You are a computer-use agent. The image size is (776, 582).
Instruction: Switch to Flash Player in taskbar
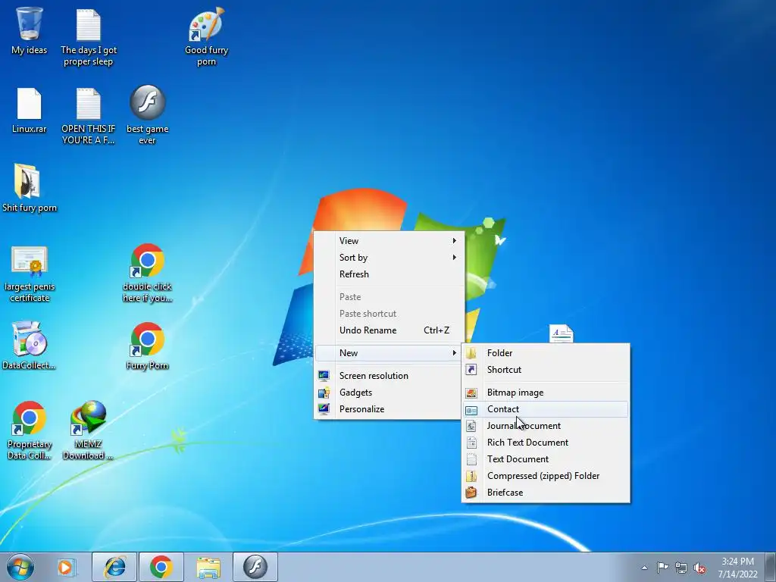pyautogui.click(x=255, y=567)
